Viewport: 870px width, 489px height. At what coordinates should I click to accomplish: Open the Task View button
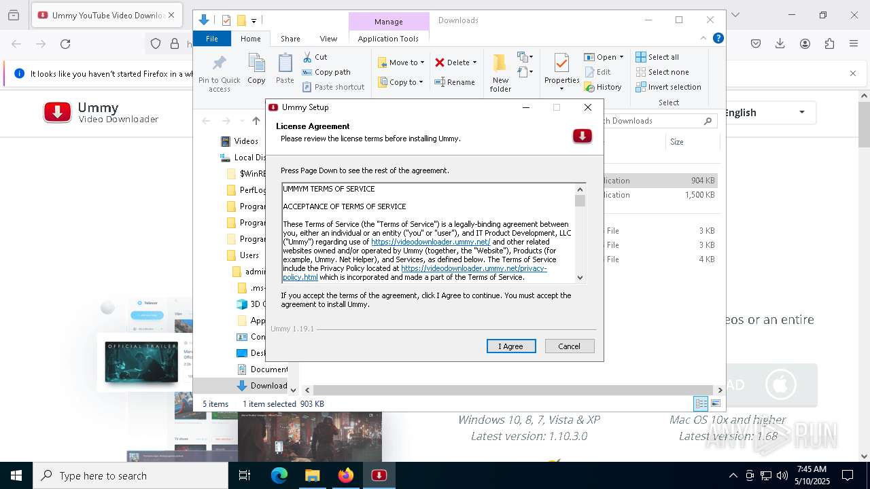tap(245, 475)
